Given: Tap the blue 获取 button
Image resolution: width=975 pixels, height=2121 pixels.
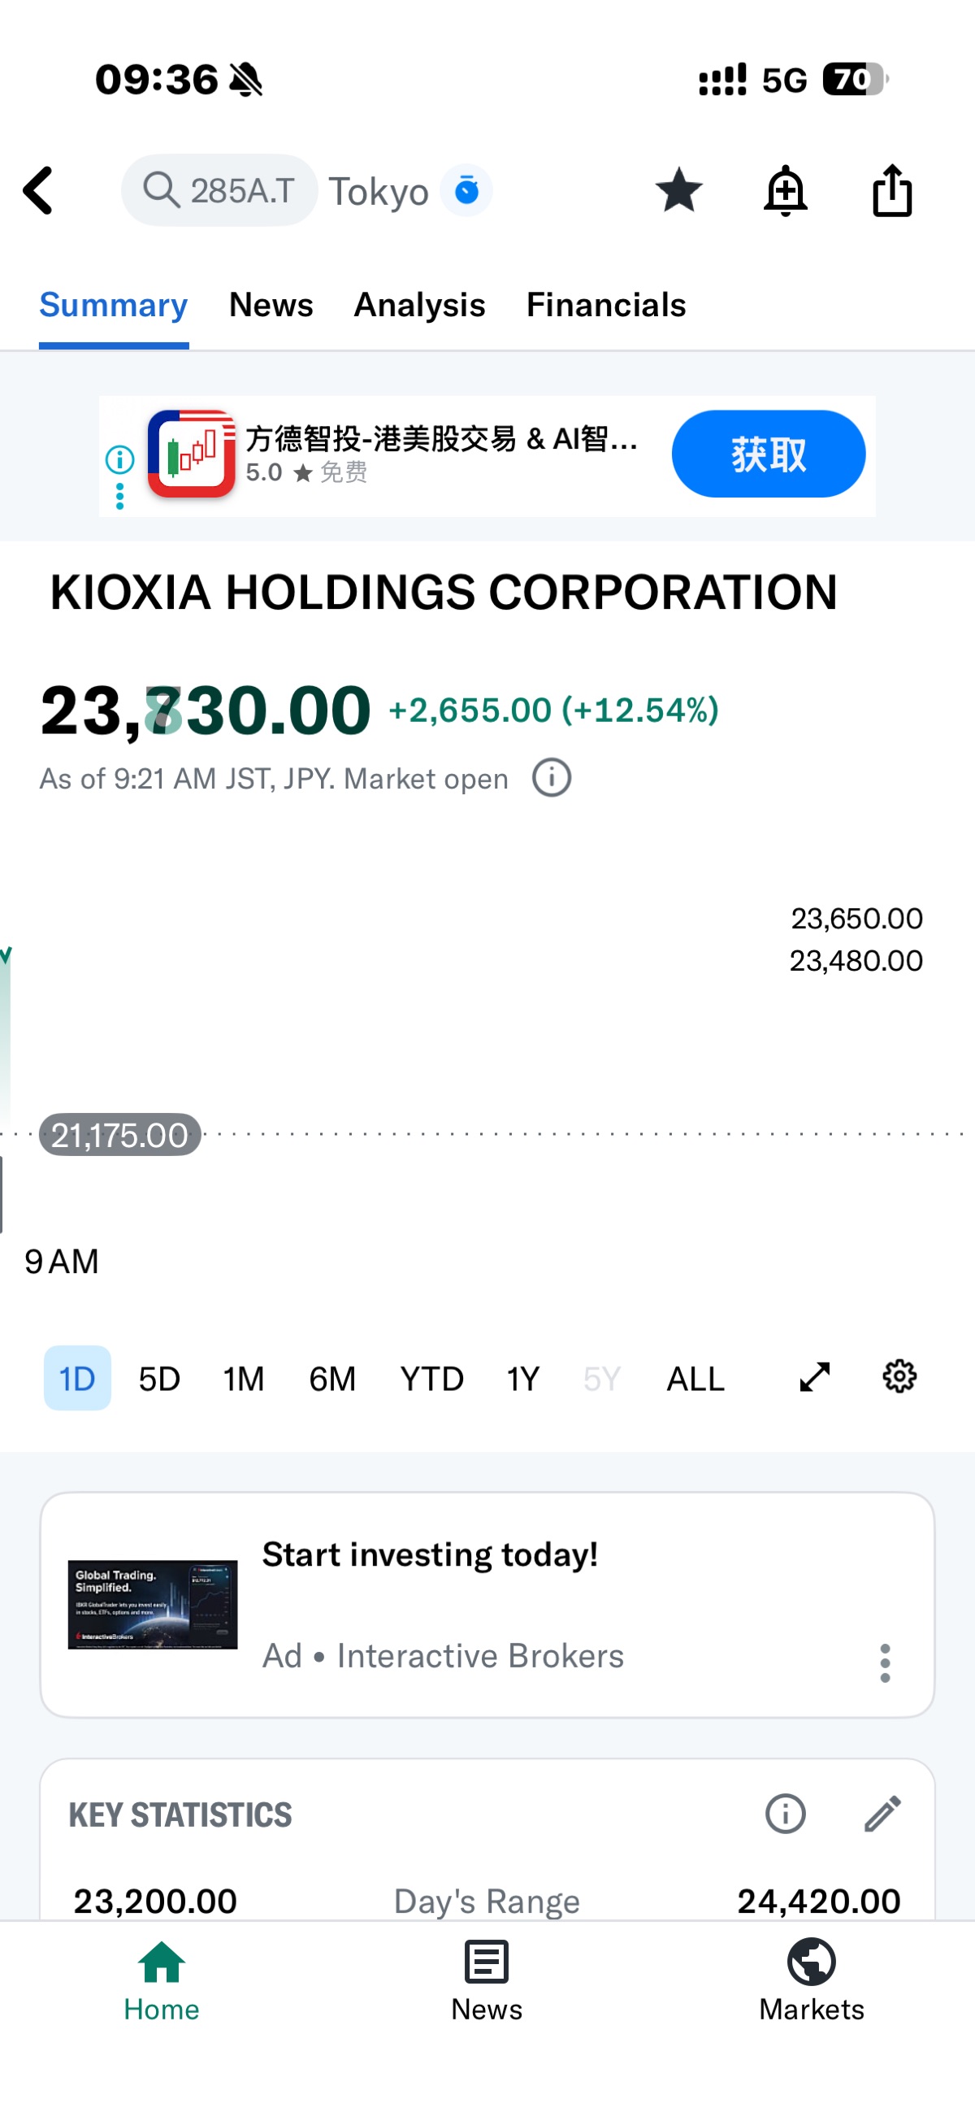Looking at the screenshot, I should pos(768,454).
